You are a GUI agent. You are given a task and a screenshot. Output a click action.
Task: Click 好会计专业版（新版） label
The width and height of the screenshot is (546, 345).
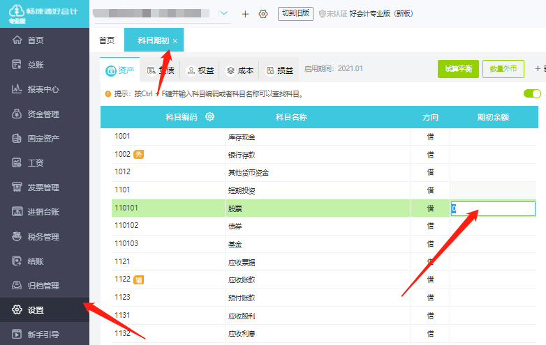coord(381,13)
